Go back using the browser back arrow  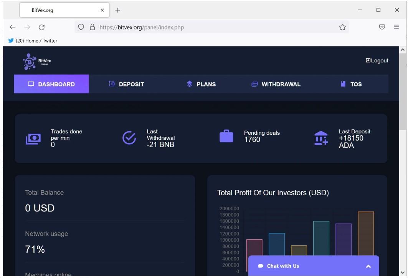13,27
